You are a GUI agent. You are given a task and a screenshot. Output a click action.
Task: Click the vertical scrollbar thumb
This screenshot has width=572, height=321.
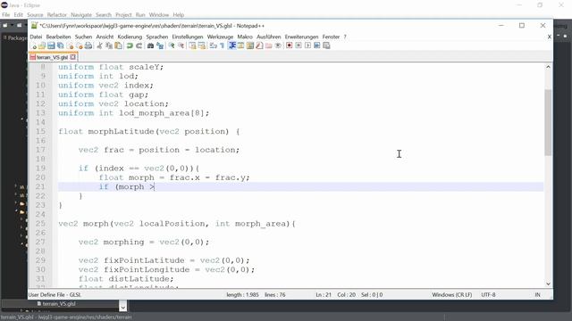[x=548, y=122]
